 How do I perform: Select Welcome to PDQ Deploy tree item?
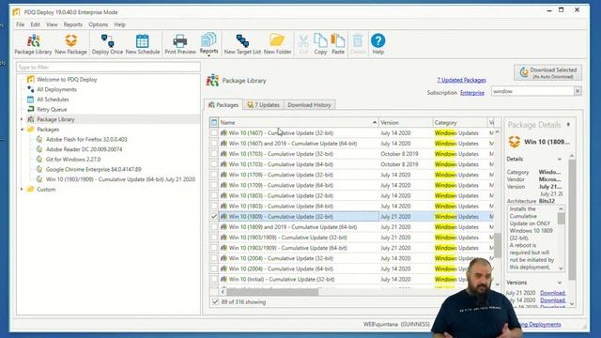(x=67, y=79)
